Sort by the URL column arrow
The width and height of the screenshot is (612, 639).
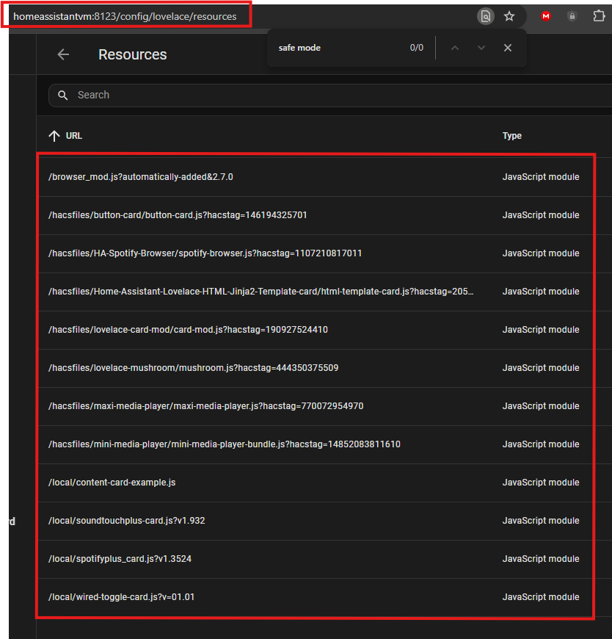[54, 136]
